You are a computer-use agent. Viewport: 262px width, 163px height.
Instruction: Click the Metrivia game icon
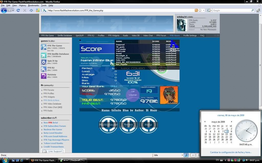pyautogui.click(x=43, y=76)
